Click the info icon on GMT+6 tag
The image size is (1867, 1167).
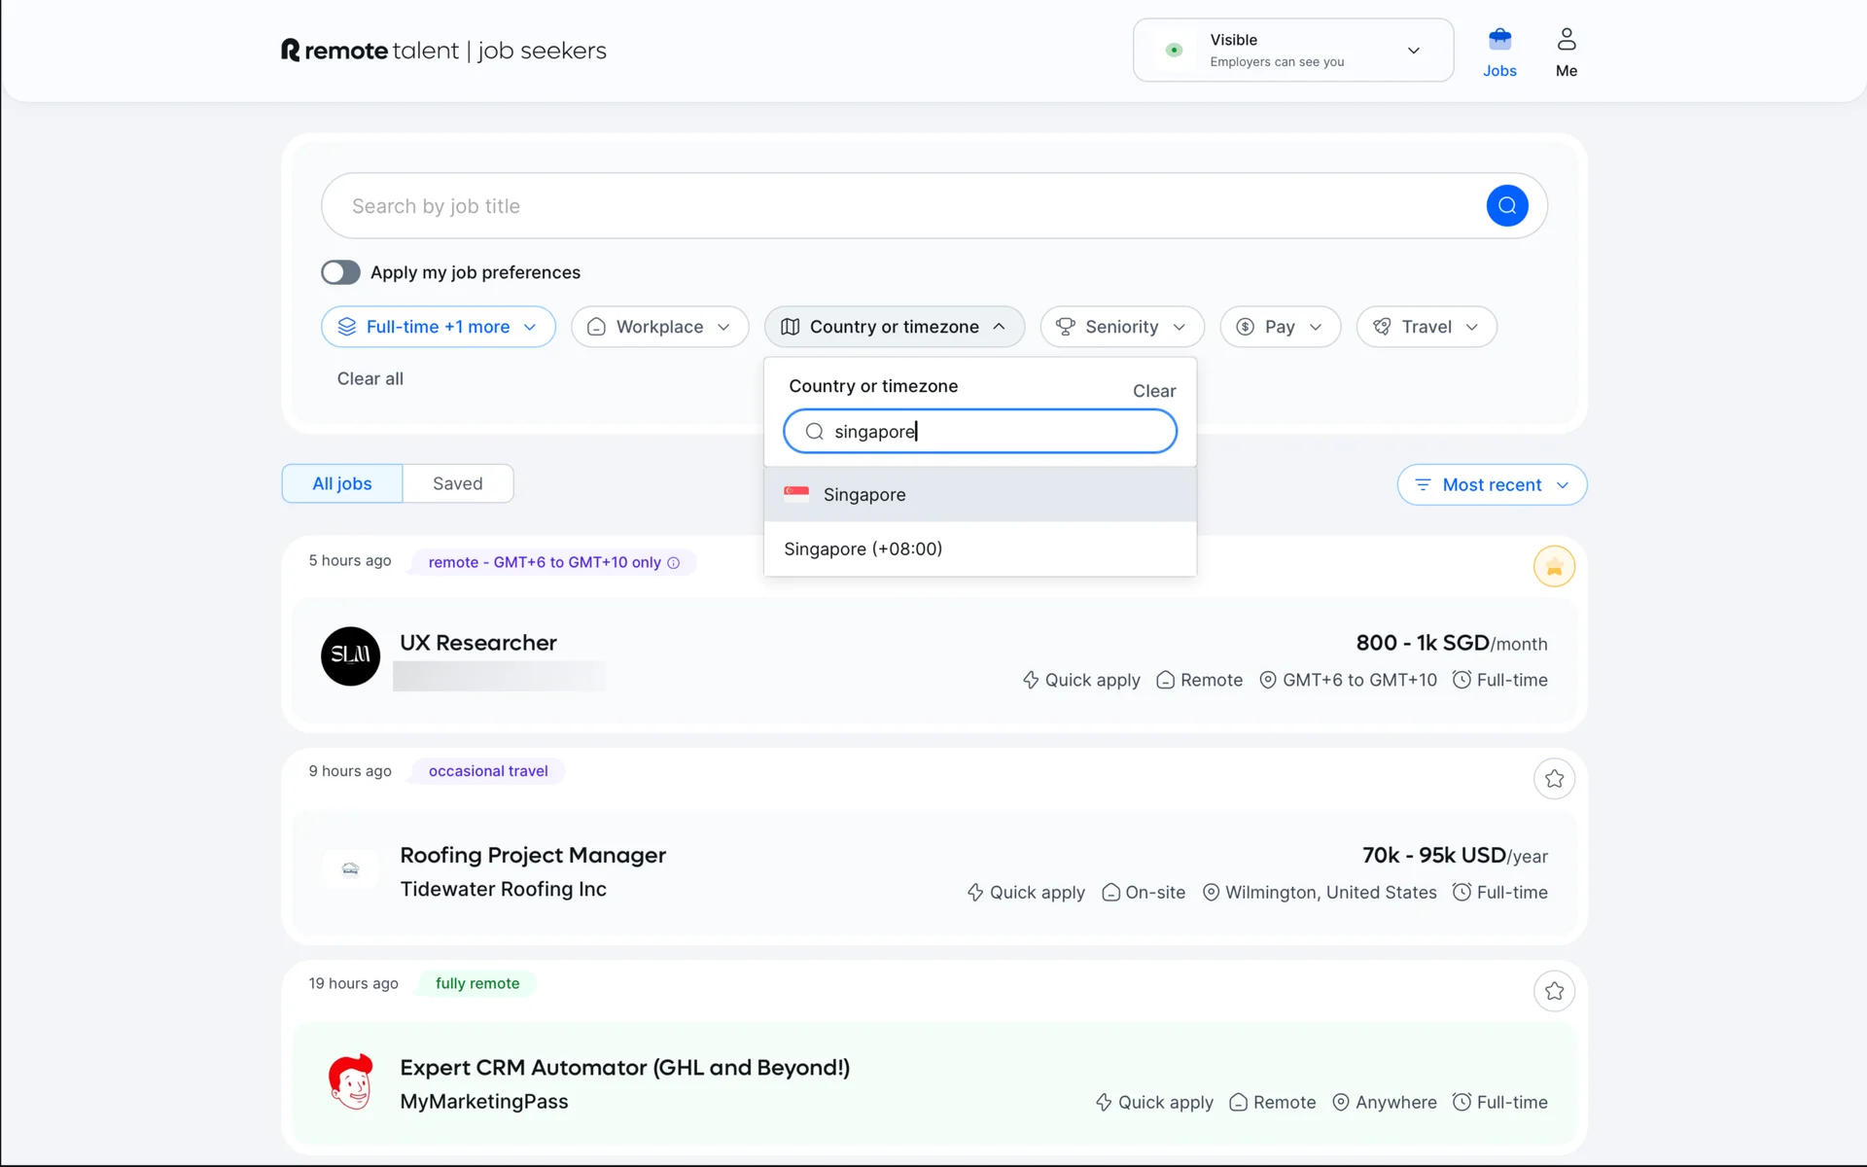point(674,563)
